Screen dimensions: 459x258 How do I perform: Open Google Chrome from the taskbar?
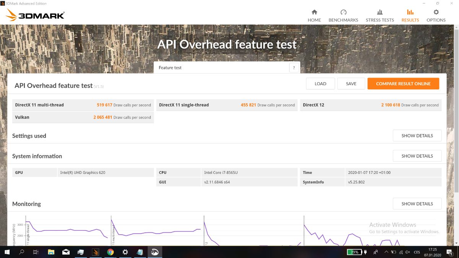click(x=110, y=252)
